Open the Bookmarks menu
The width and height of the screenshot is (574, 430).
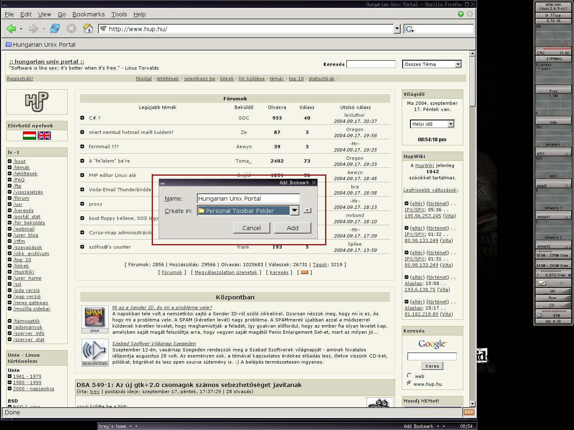pyautogui.click(x=89, y=14)
